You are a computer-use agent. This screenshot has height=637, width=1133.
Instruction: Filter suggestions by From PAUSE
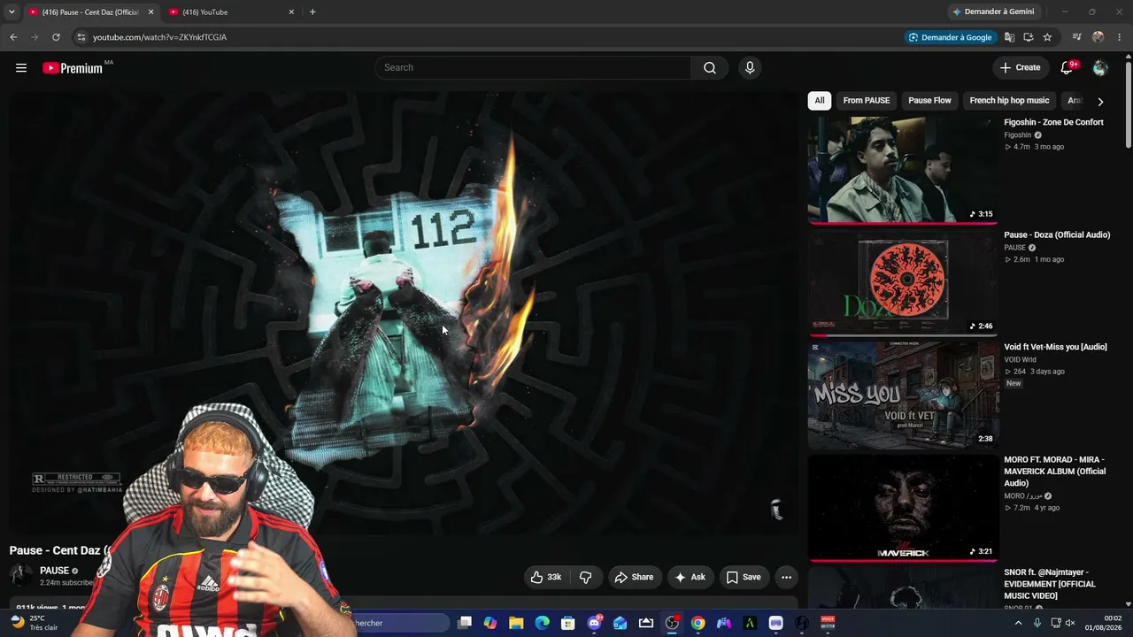click(x=867, y=101)
